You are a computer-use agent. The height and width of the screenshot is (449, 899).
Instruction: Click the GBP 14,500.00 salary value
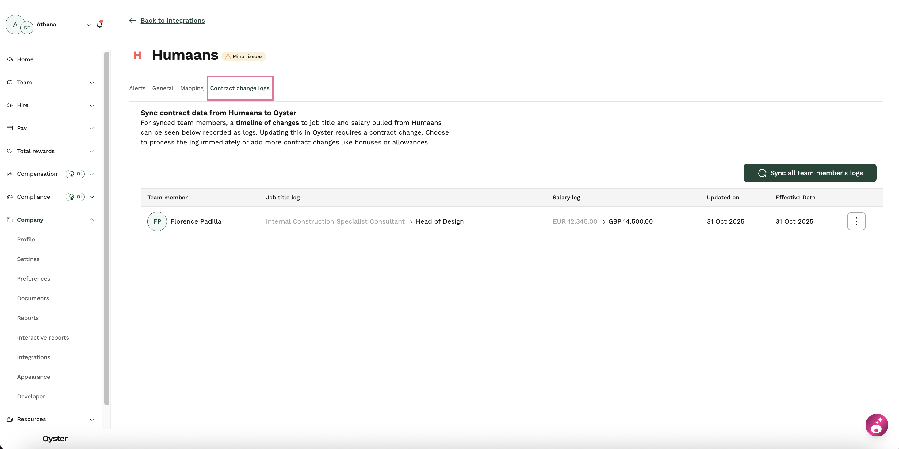point(630,221)
